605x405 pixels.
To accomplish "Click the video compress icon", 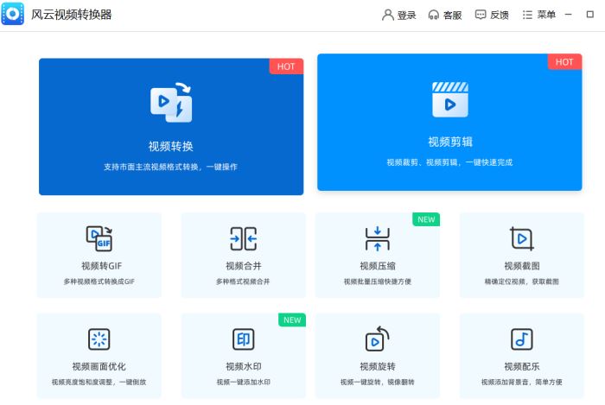I will [378, 239].
